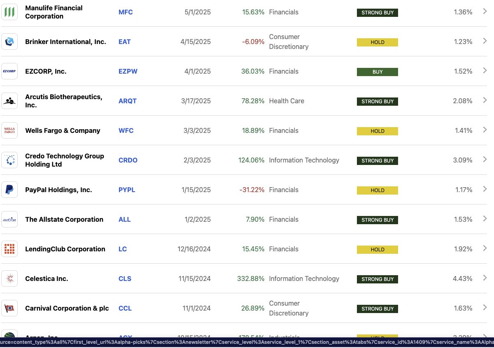This screenshot has width=494, height=348.
Task: Expand the Brinker International row chevron
Action: pyautogui.click(x=485, y=41)
